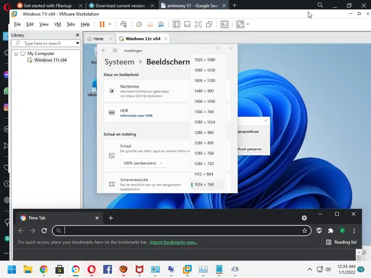Click the certificaat weergeven button
The height and width of the screenshot is (278, 371).
pyautogui.click(x=250, y=149)
